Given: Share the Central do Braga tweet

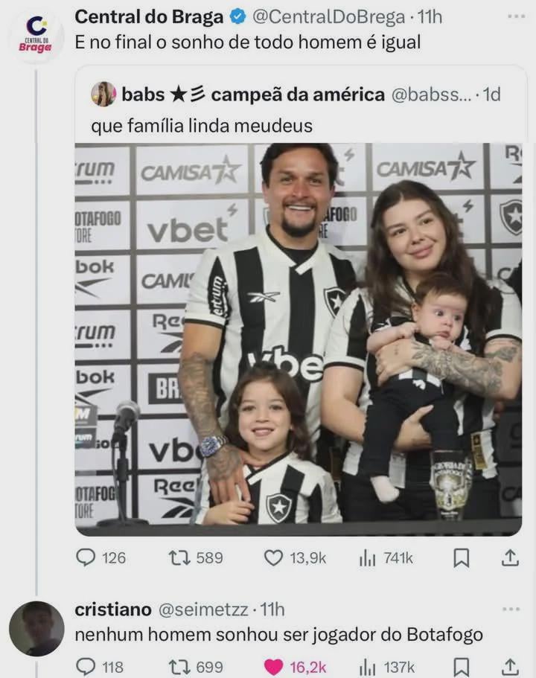Looking at the screenshot, I should pos(510,557).
